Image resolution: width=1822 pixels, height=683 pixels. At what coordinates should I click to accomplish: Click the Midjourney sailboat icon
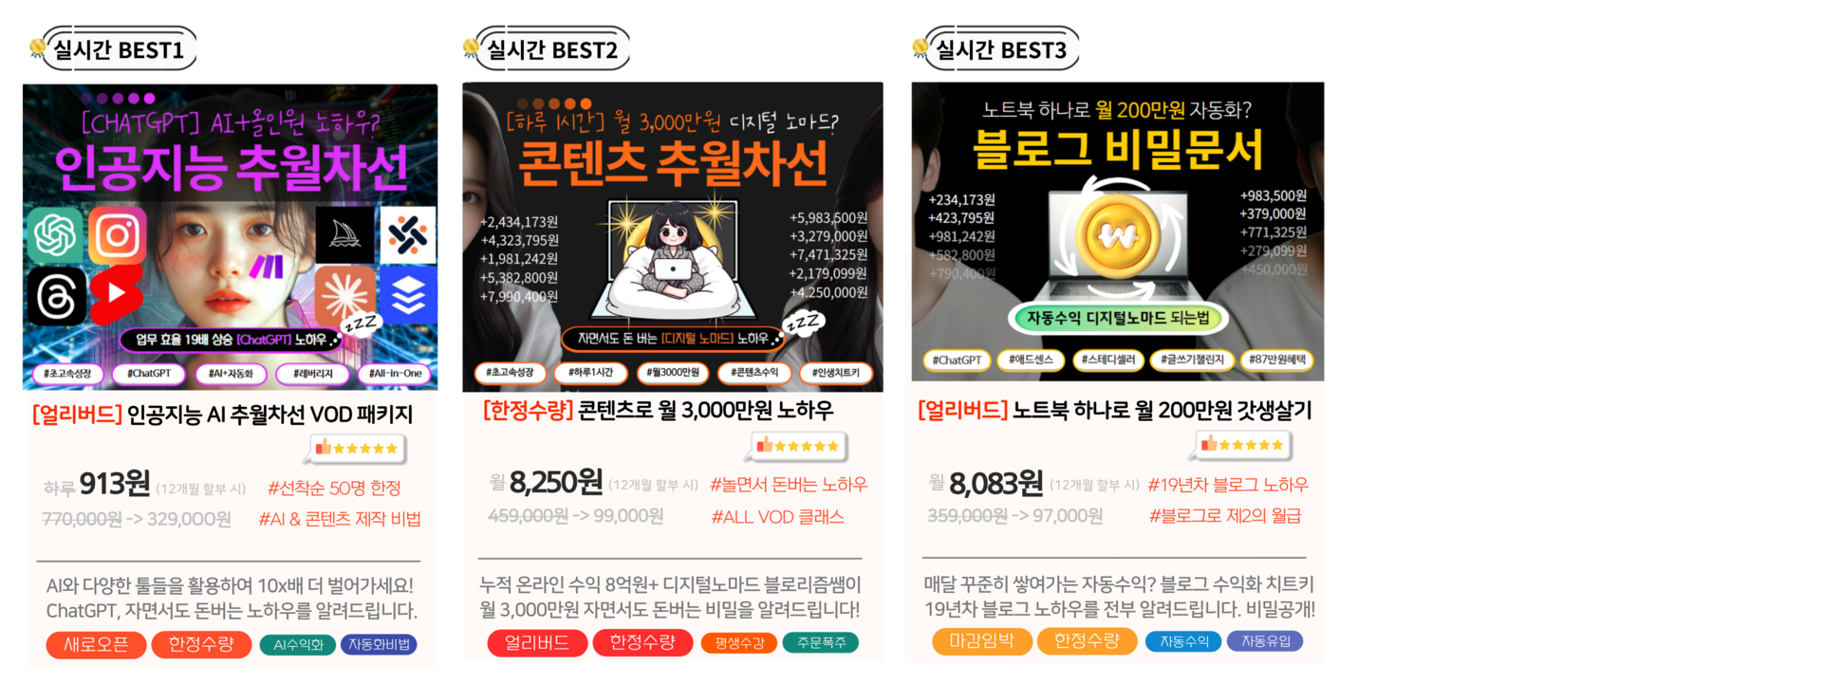pyautogui.click(x=344, y=233)
